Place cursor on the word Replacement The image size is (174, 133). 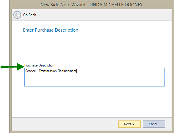[67, 71]
